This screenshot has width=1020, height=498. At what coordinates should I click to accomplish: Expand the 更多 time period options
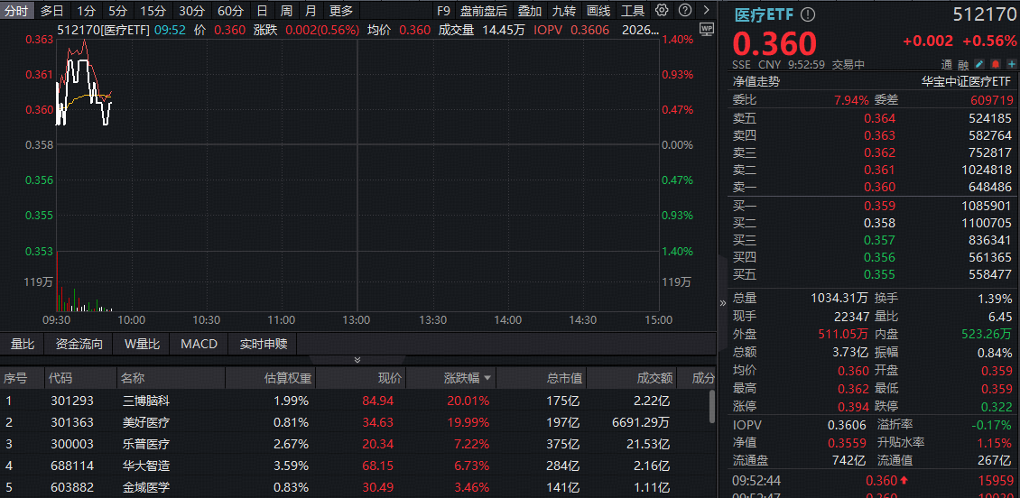[x=341, y=11]
